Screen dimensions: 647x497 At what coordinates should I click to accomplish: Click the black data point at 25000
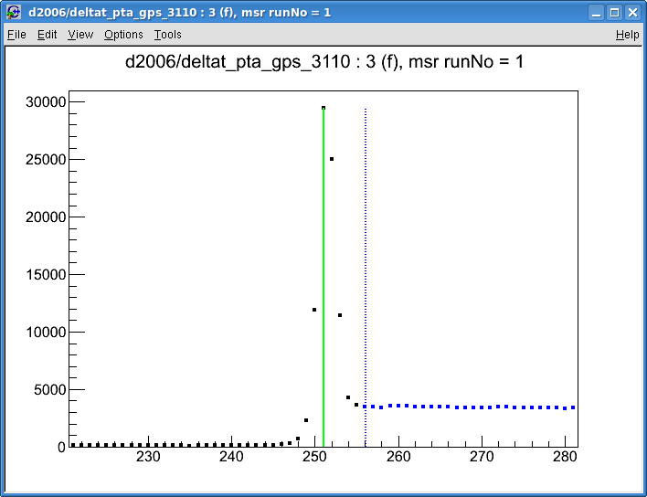click(332, 159)
